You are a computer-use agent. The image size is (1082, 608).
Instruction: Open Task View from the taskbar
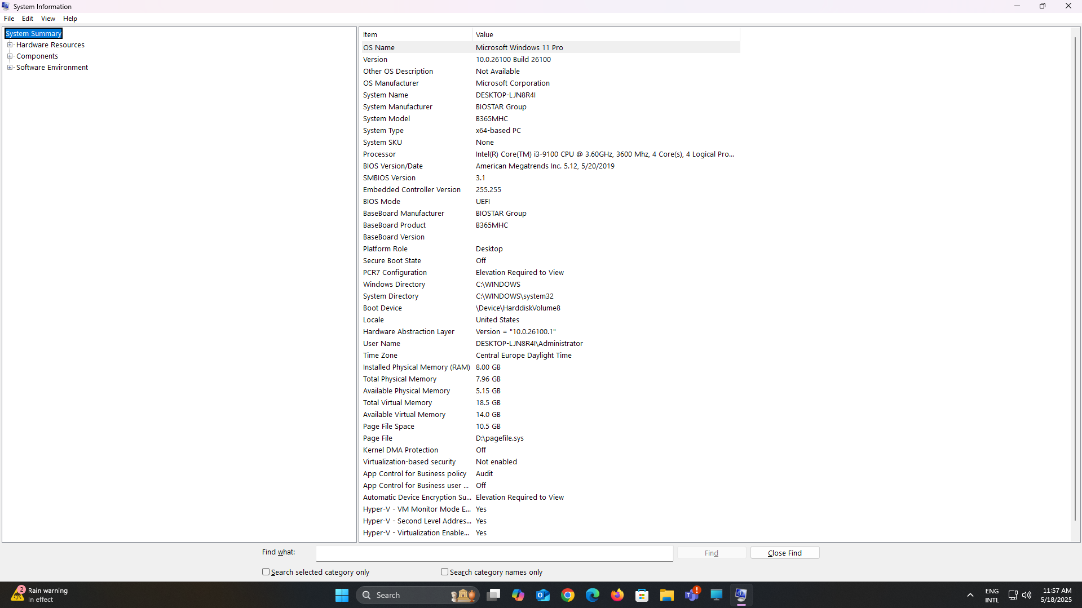493,595
